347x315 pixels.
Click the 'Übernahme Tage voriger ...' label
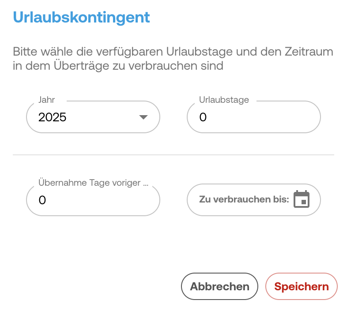[93, 183]
